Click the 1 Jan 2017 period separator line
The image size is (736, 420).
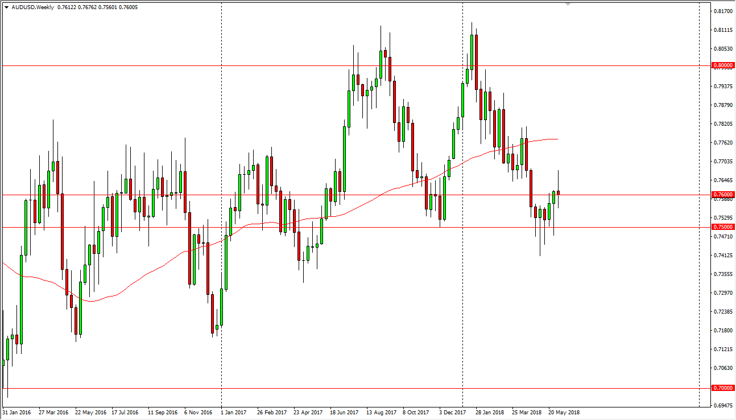pos(221,228)
